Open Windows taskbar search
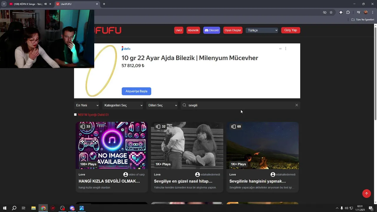377x212 pixels. click(14, 208)
